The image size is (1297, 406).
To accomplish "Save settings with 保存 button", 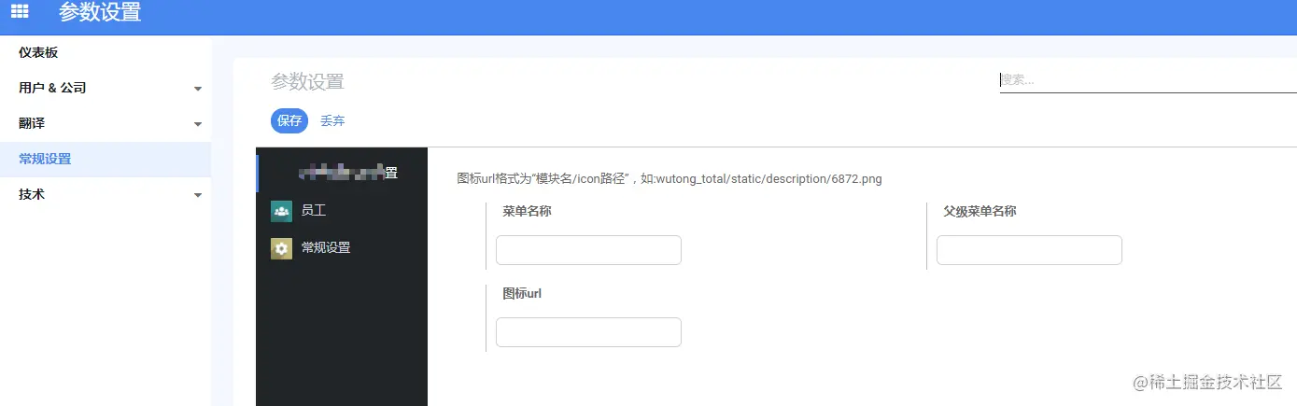I will coord(289,121).
